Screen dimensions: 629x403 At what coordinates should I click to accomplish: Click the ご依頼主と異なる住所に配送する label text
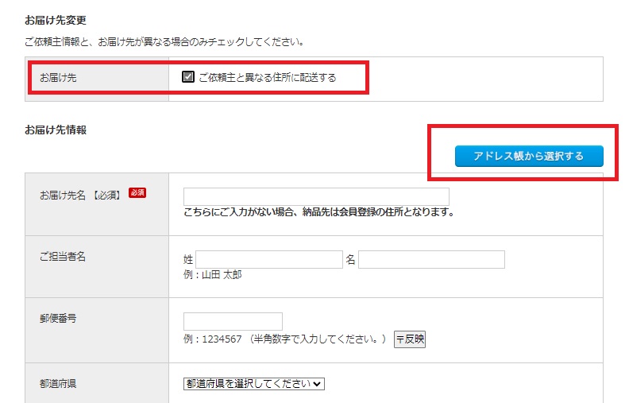click(x=267, y=78)
